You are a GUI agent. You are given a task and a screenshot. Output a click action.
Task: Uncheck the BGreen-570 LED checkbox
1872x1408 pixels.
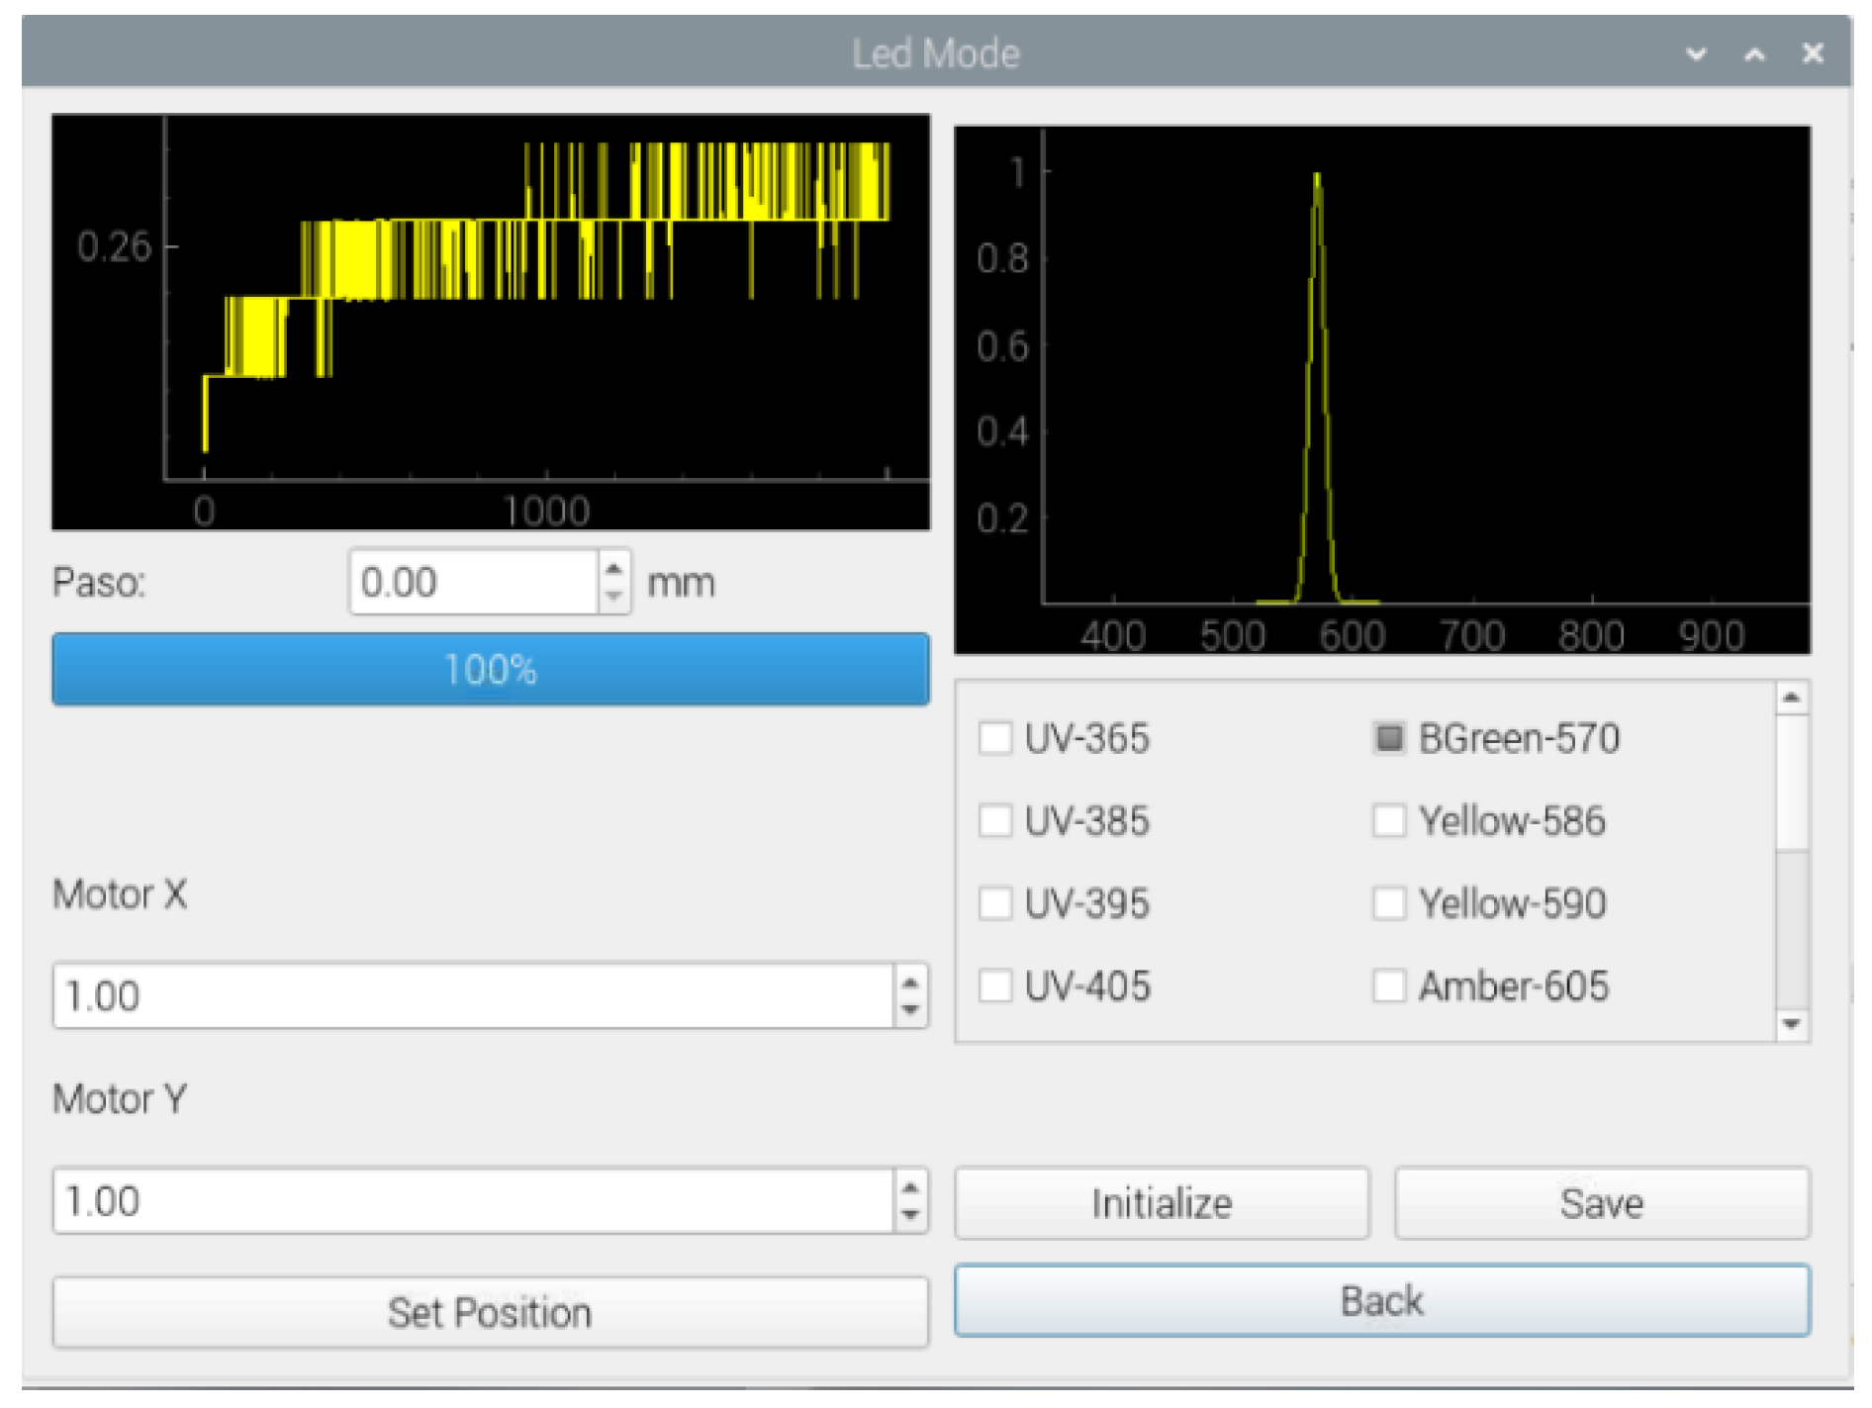[1388, 738]
